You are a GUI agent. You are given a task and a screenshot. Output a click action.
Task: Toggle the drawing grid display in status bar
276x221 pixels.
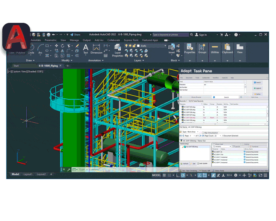(164, 175)
